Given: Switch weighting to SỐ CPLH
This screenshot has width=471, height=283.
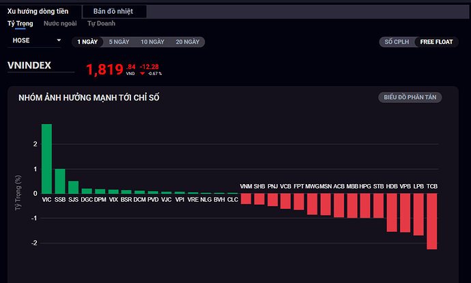Looking at the screenshot, I should click(x=397, y=42).
